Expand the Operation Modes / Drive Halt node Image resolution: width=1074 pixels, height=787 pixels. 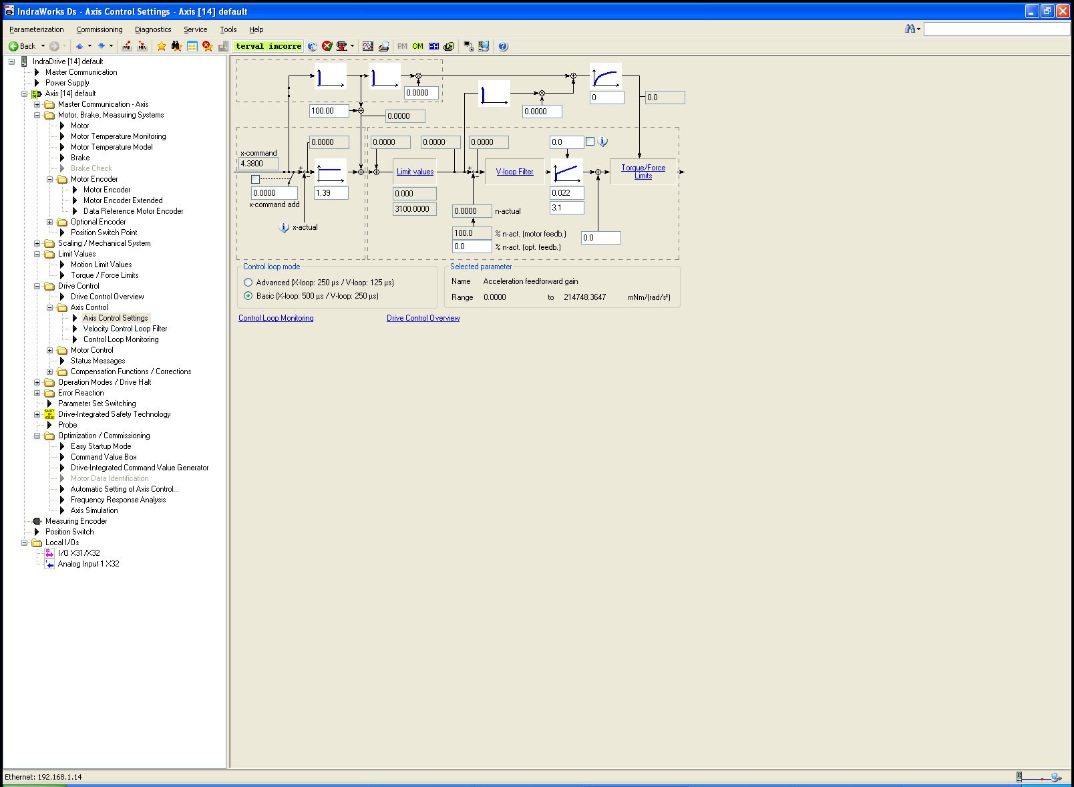coord(37,382)
